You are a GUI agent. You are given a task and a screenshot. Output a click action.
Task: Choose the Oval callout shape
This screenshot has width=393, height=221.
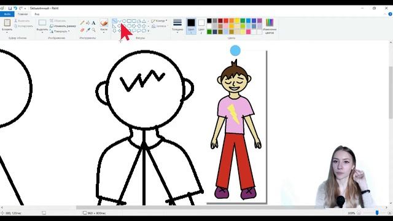point(139,31)
